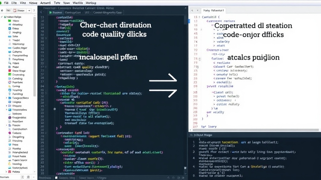Expand the 'Cougractions' tree folder
321x180 pixels.
click(6, 98)
